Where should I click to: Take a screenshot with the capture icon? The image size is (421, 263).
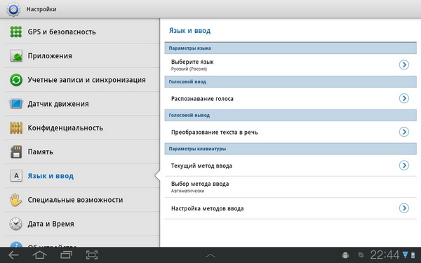(x=92, y=255)
